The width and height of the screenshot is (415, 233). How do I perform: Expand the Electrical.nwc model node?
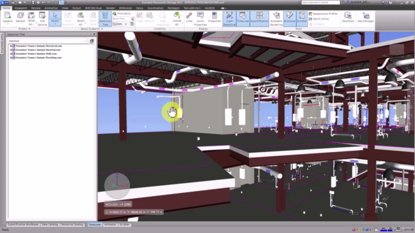click(11, 50)
